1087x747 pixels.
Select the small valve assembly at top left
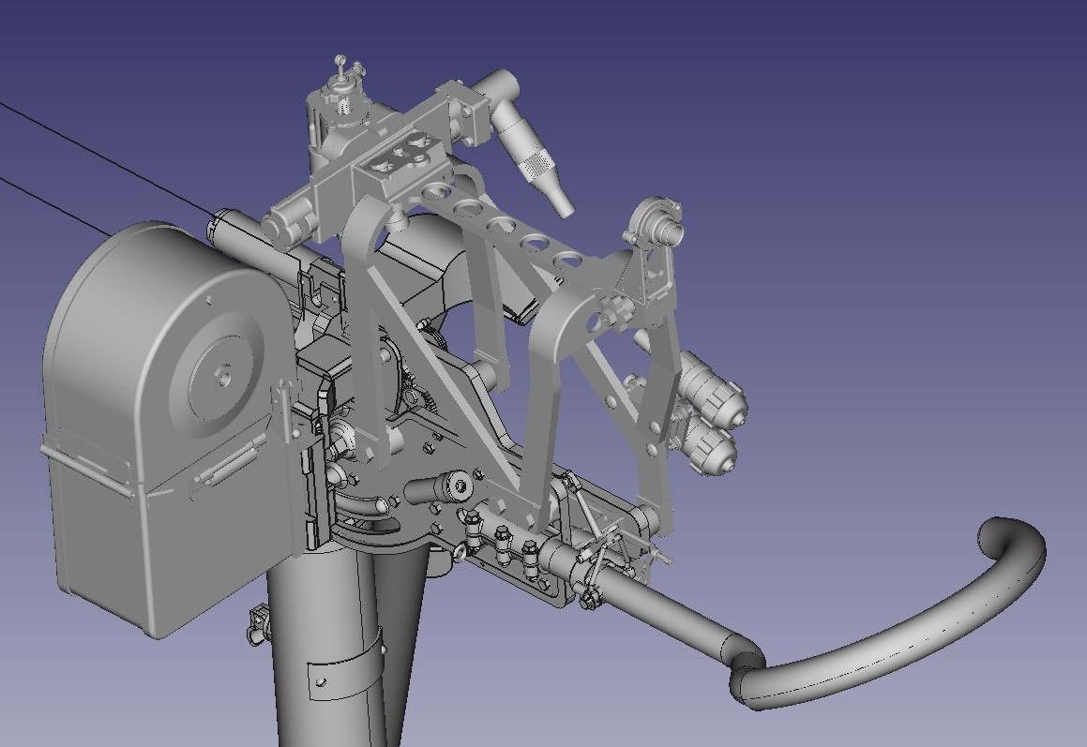point(343,92)
